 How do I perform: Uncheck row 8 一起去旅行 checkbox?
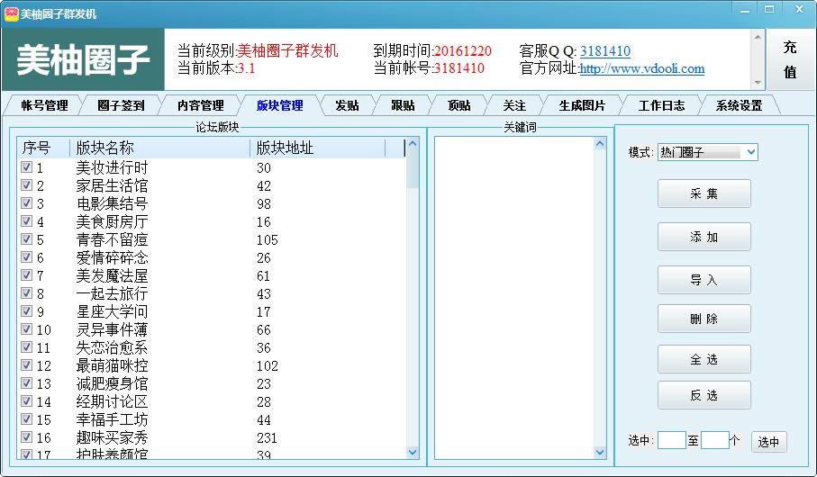point(27,293)
